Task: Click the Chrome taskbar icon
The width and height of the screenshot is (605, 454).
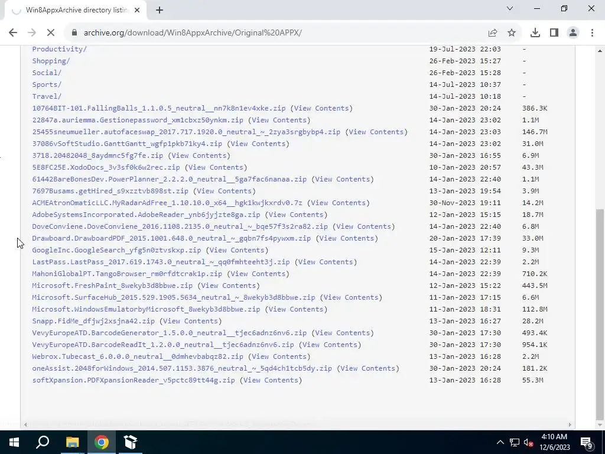Action: pos(102,442)
